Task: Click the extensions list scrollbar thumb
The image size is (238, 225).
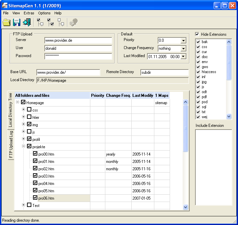Action: [229, 62]
